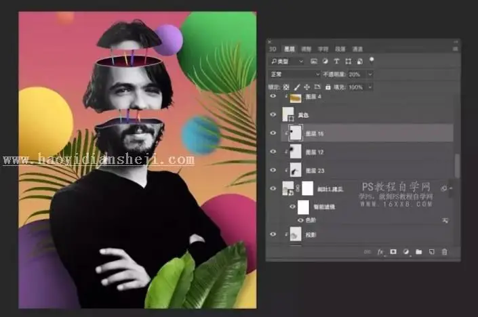Open the Layers panel flyout menu
Screen dimensions: 478x317
tap(455, 49)
